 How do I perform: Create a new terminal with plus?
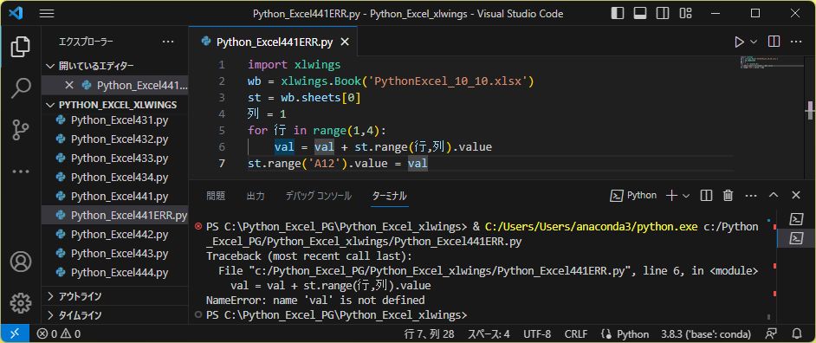(x=672, y=196)
